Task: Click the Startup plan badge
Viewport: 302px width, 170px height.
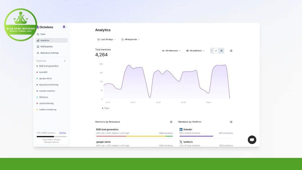Action: (x=63, y=133)
